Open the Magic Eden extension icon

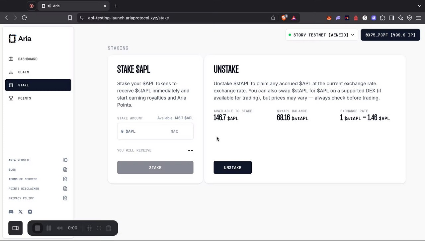(347, 18)
